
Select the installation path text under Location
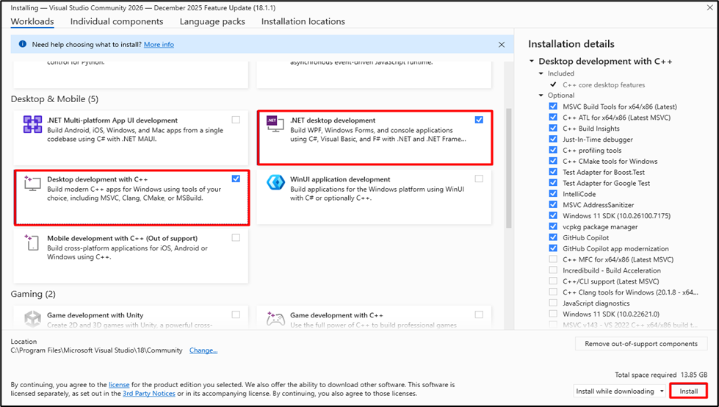pos(96,350)
